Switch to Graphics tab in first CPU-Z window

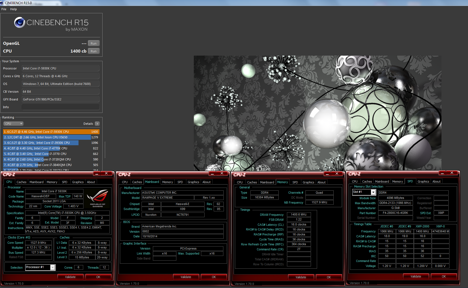pos(78,182)
